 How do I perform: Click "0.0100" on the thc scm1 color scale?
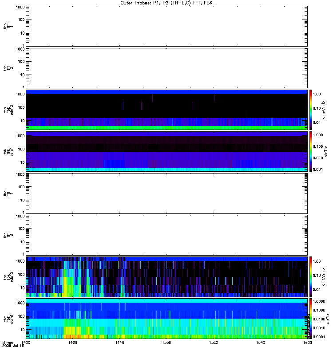tap(319, 319)
